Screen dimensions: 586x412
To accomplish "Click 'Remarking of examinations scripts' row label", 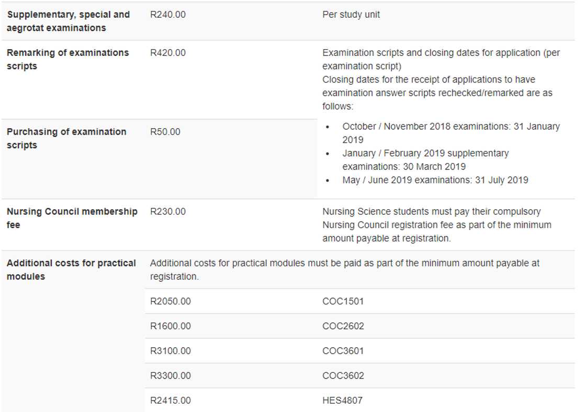I will click(67, 59).
